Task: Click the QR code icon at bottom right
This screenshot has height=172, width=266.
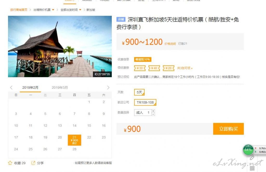Action: pos(252,168)
